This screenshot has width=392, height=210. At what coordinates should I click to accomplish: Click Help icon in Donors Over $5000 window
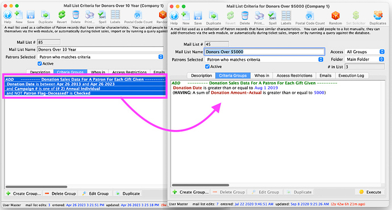(174, 16)
